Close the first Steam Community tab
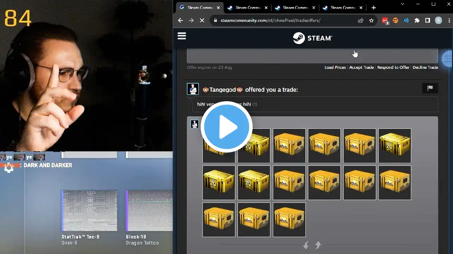Image resolution: width=453 pixels, height=254 pixels. (218, 7)
